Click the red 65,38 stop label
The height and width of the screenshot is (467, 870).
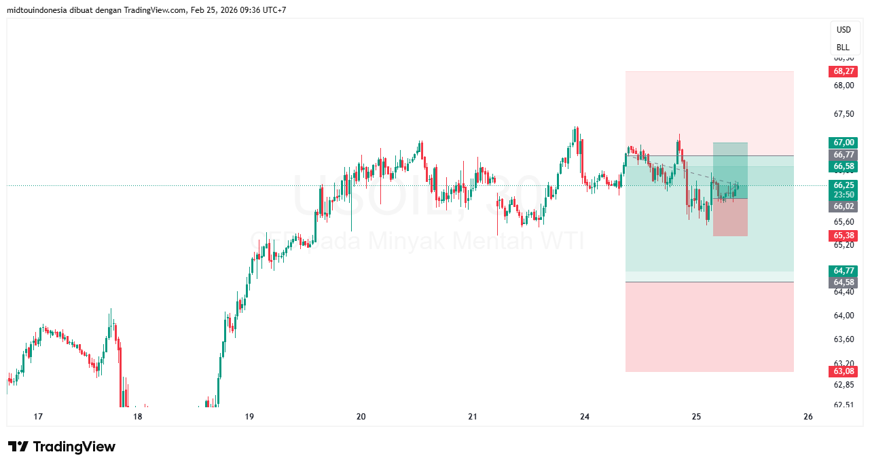[x=844, y=236]
